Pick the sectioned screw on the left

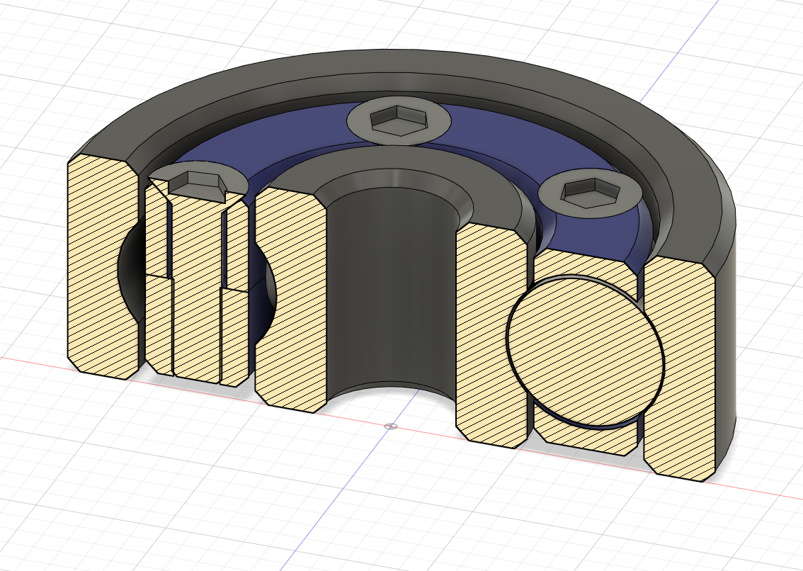(x=197, y=287)
